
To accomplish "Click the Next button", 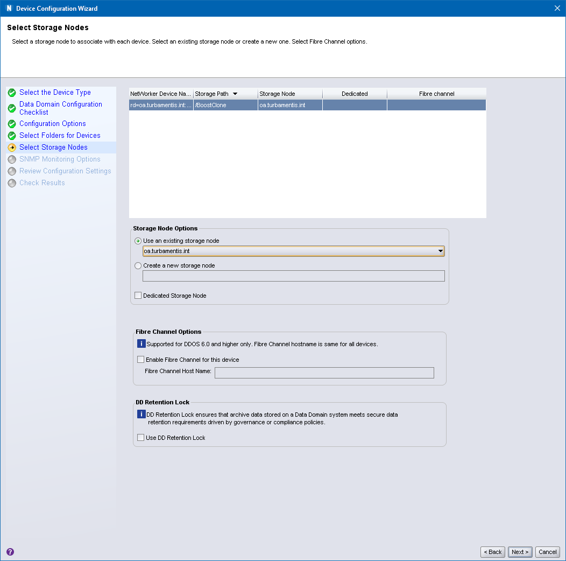I will click(x=519, y=552).
